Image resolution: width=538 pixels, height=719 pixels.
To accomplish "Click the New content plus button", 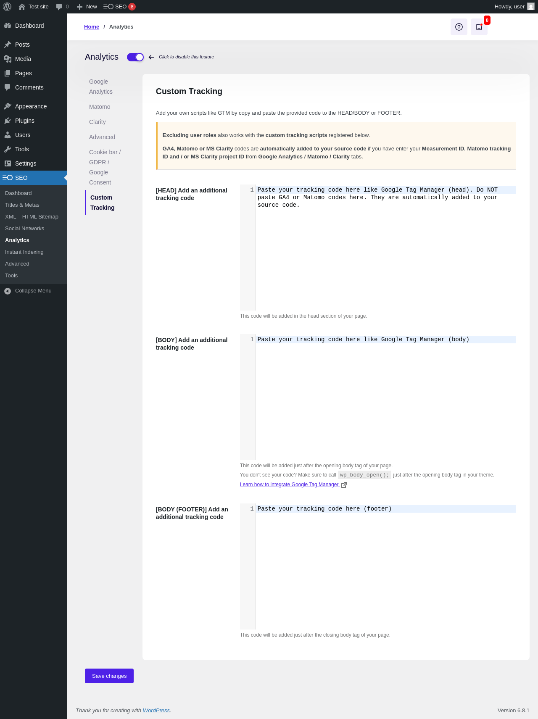I will coord(87,7).
